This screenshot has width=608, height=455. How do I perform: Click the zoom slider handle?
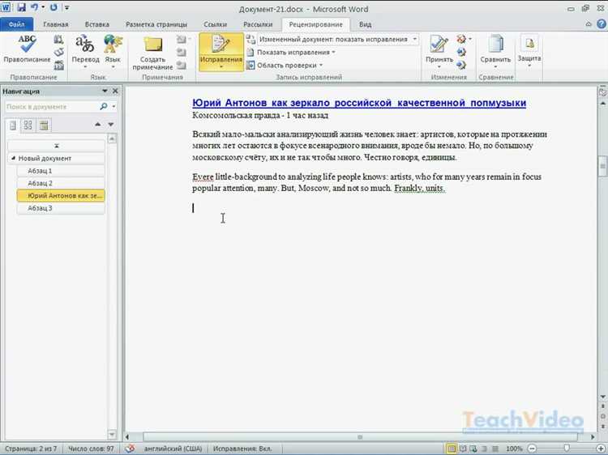[567, 449]
